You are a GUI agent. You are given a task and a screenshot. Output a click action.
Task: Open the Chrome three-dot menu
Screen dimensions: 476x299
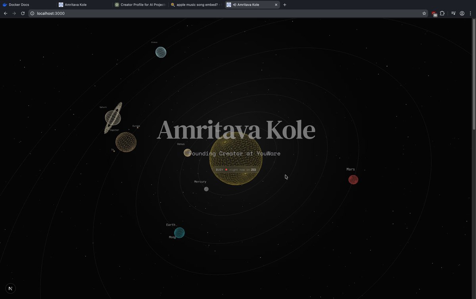coord(470,13)
